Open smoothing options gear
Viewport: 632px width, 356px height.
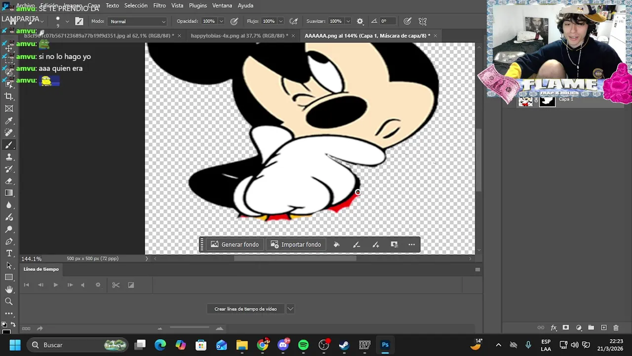click(x=360, y=21)
